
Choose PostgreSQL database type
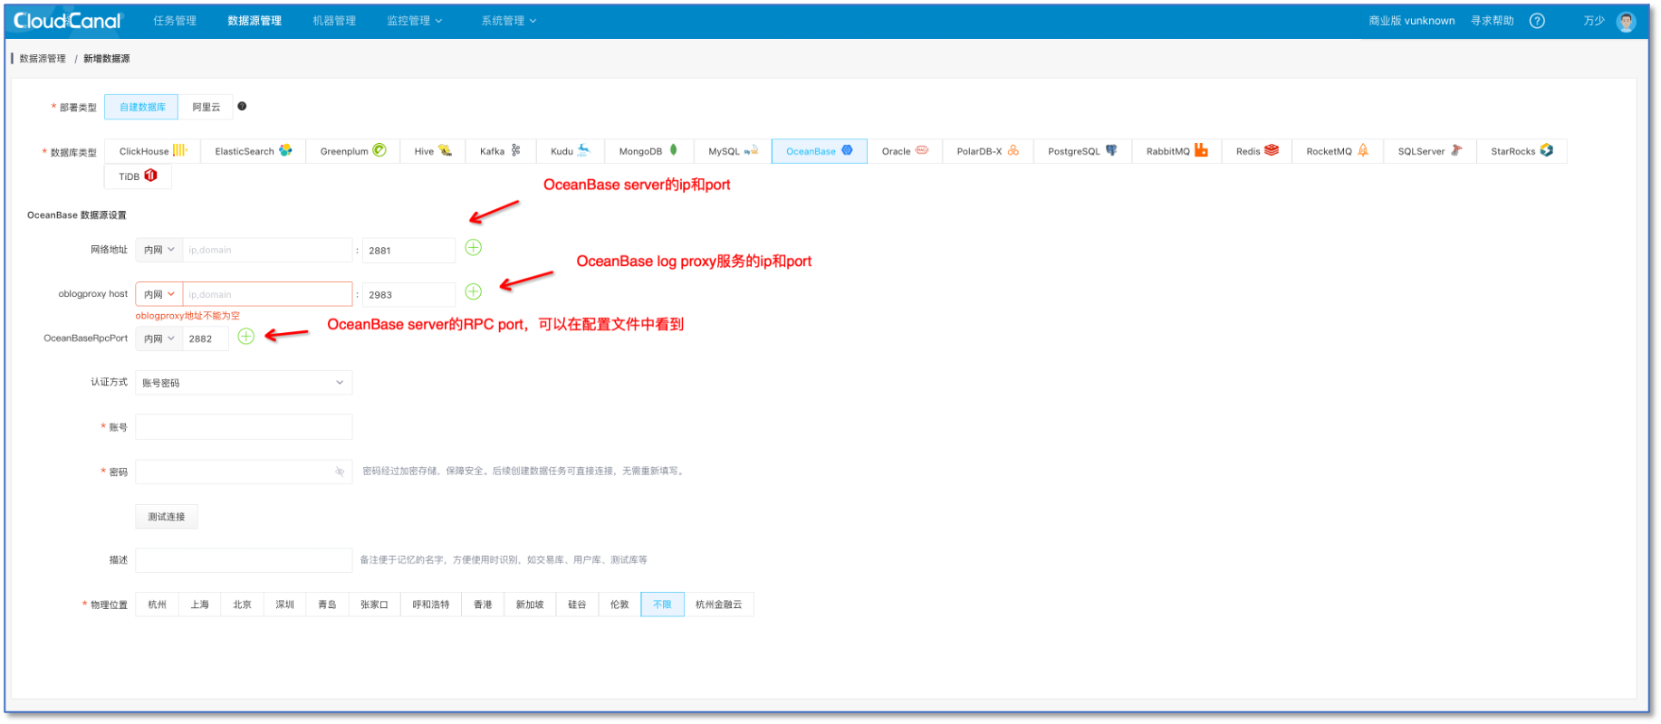click(x=1083, y=151)
